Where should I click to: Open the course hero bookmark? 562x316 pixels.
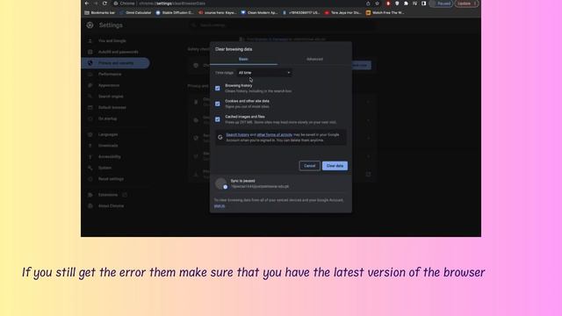(218, 12)
